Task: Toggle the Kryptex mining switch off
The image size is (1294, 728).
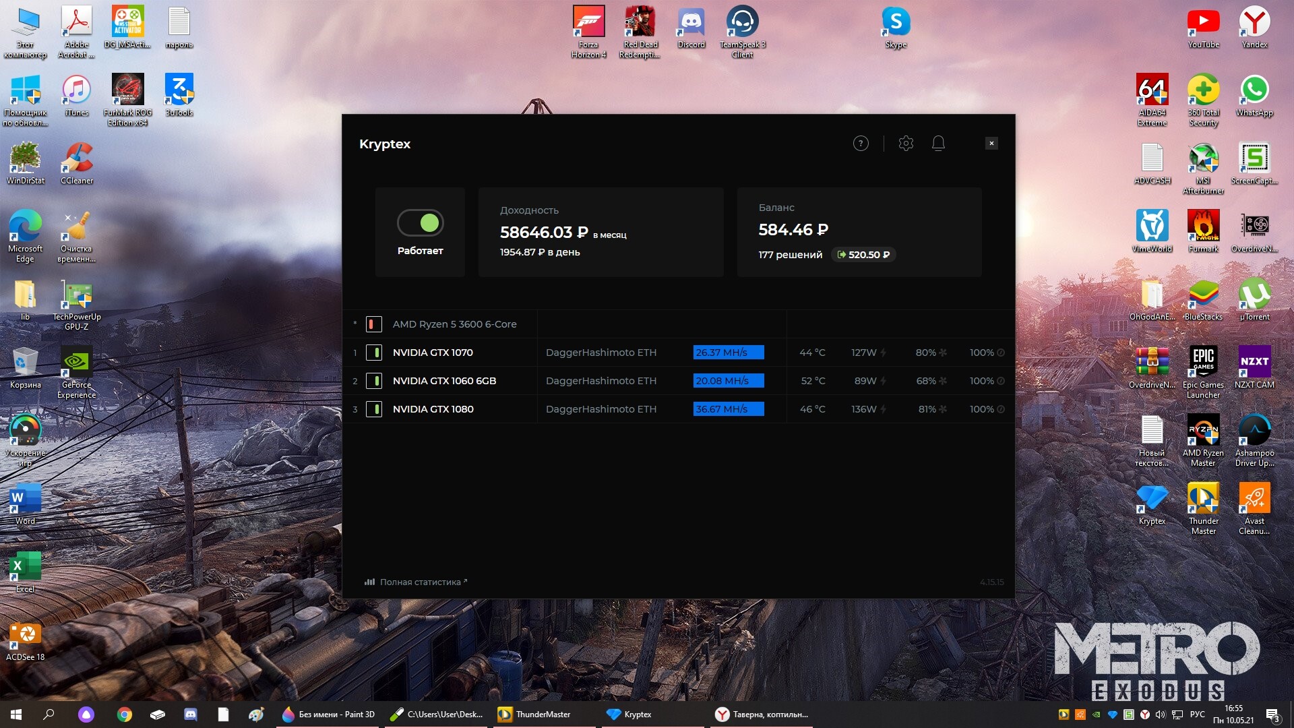Action: pos(420,222)
